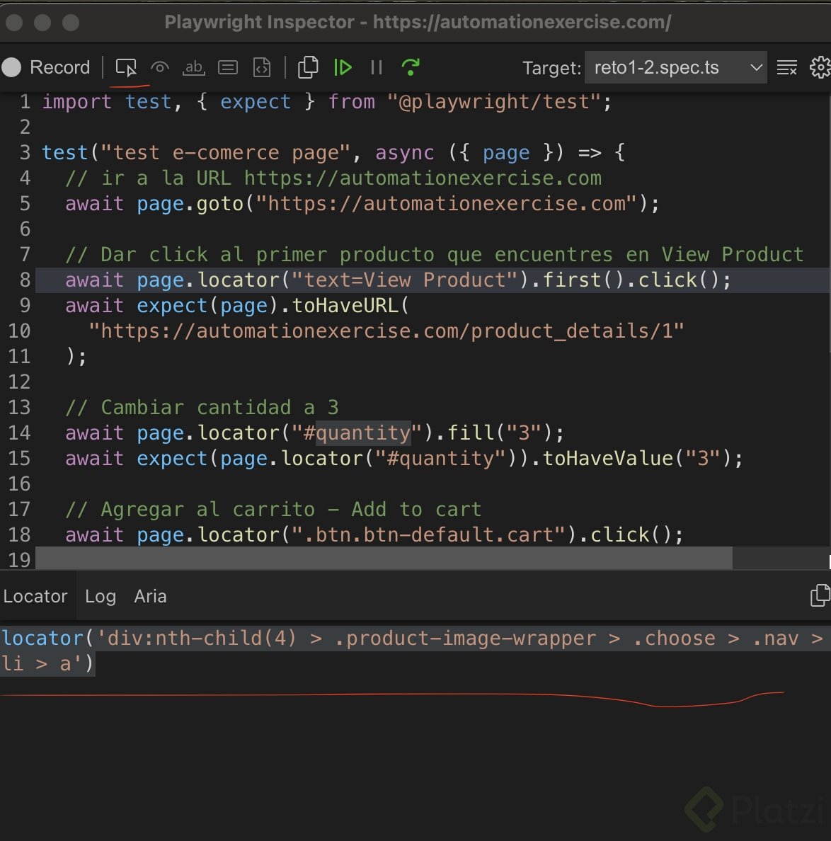Switch to the Log tab
The image size is (831, 841).
[101, 597]
